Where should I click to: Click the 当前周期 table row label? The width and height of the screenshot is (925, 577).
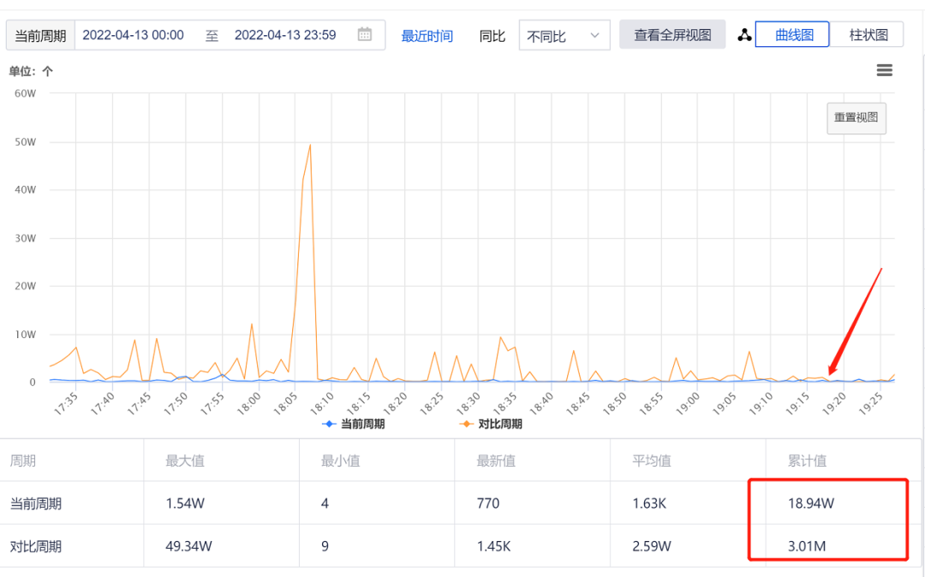(x=36, y=503)
